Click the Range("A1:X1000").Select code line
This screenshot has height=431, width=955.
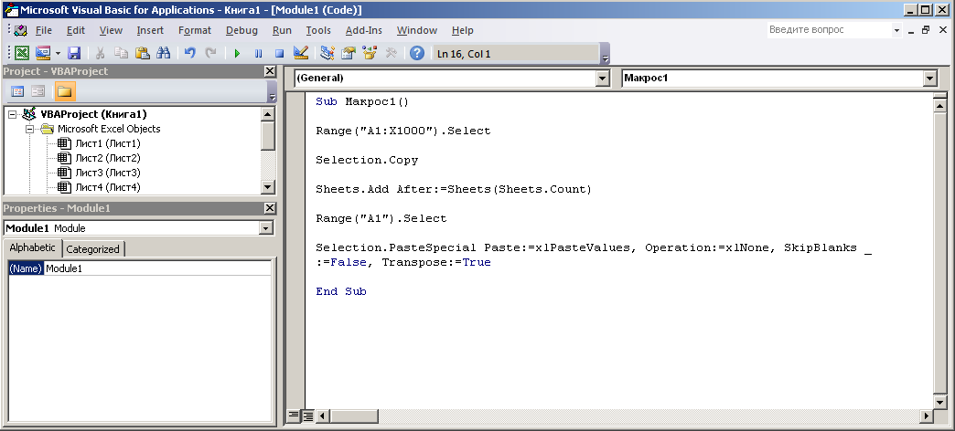coord(402,131)
